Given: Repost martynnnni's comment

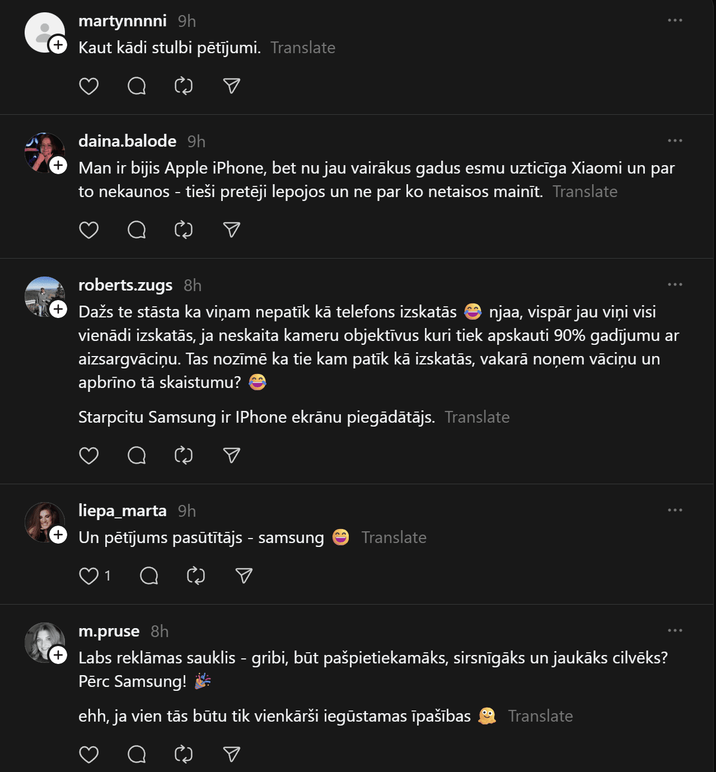Looking at the screenshot, I should [x=184, y=86].
